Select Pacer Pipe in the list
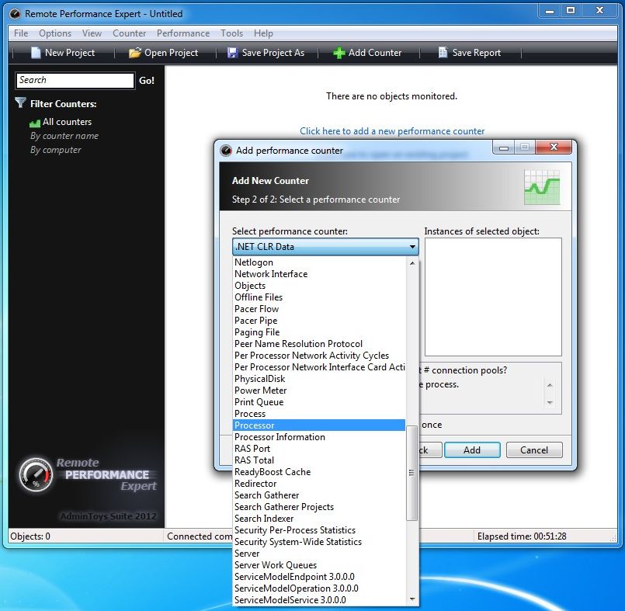Image resolution: width=625 pixels, height=611 pixels. click(319, 321)
